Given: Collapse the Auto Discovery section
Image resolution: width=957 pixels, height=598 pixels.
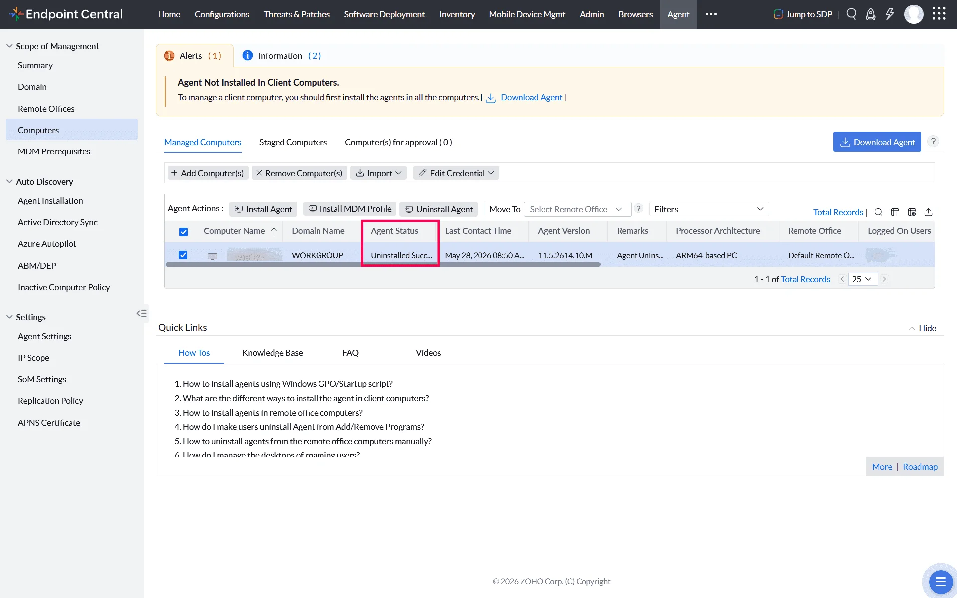Looking at the screenshot, I should click(9, 181).
